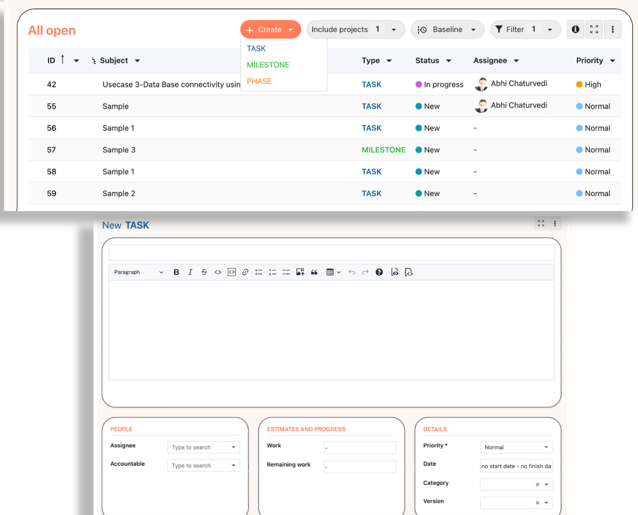The height and width of the screenshot is (515, 638).
Task: Open Date field no start date
Action: [516, 466]
